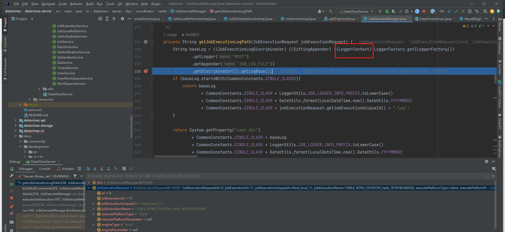Toggle Notifications tool window on right stripe
This screenshot has width=505, height=232.
click(500, 146)
